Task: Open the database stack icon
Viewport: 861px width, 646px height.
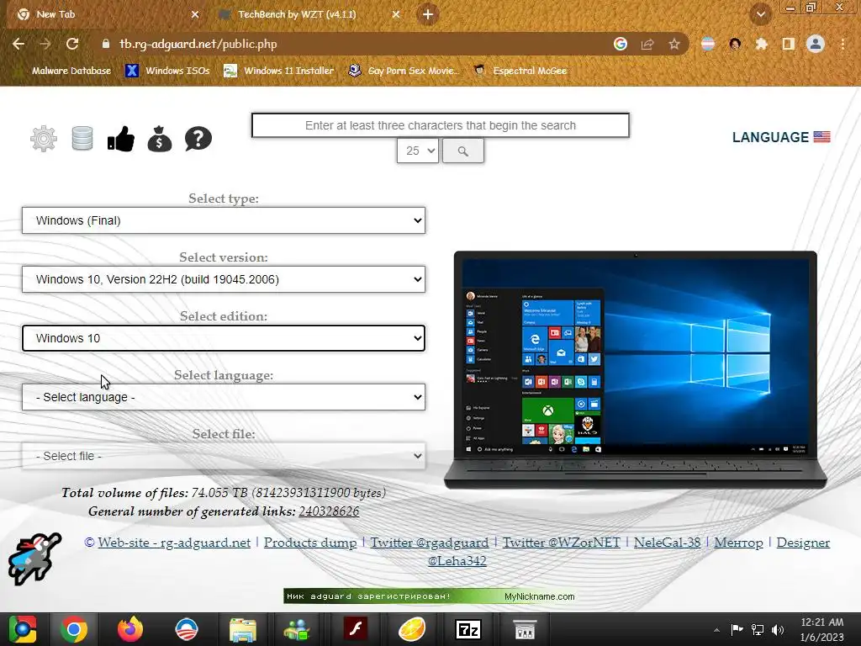Action: click(x=82, y=139)
